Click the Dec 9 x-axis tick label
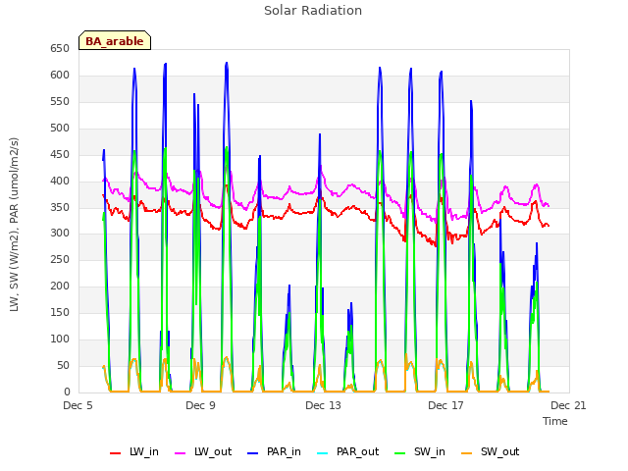 [x=200, y=405]
